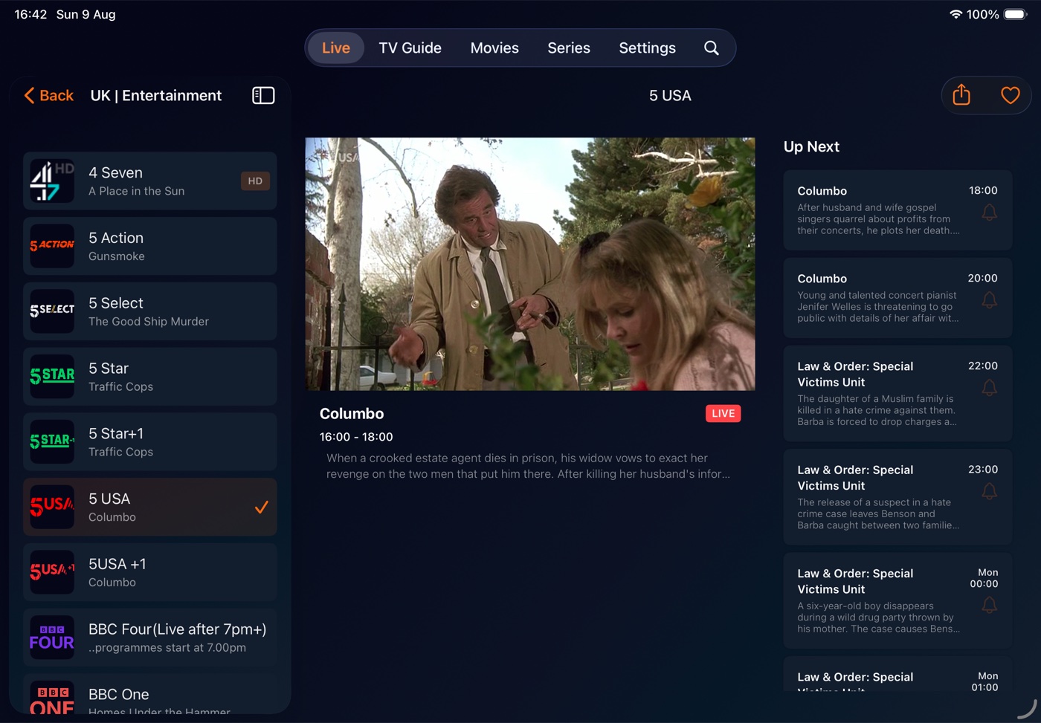Open Law & Order title at Mon 00:00
The height and width of the screenshot is (723, 1041).
pyautogui.click(x=855, y=581)
